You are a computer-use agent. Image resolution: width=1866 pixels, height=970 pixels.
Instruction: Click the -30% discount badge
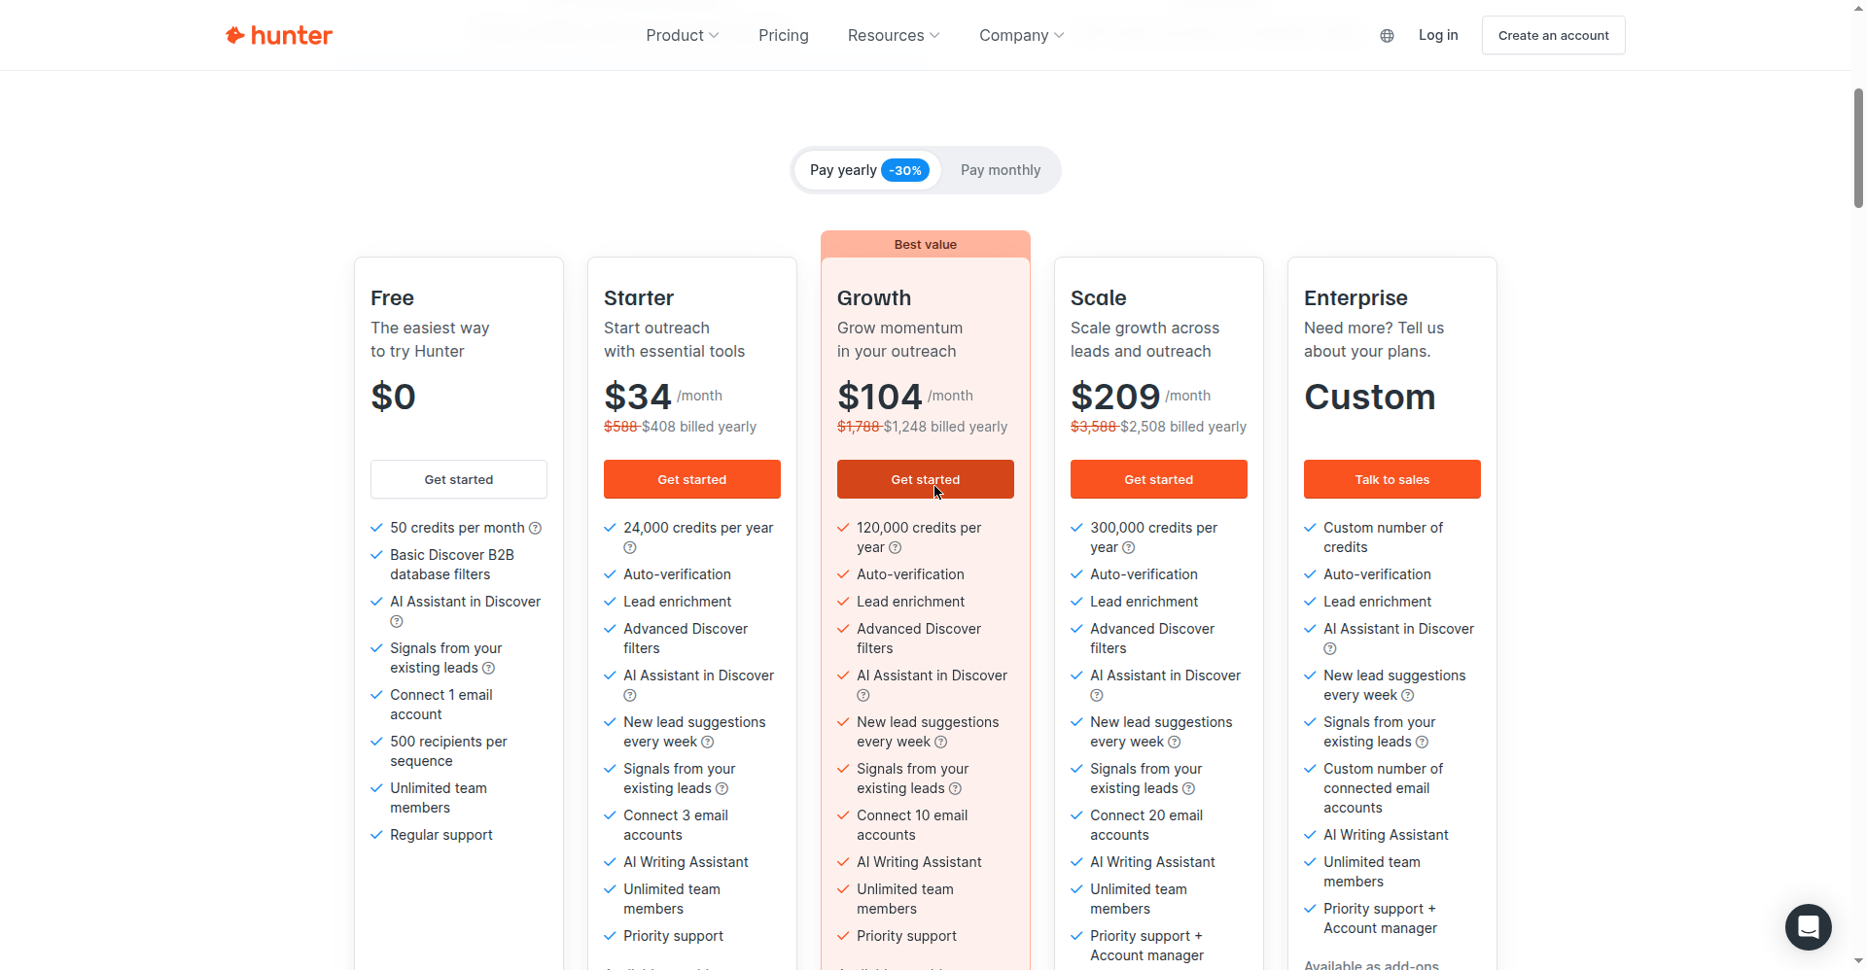pyautogui.click(x=905, y=170)
